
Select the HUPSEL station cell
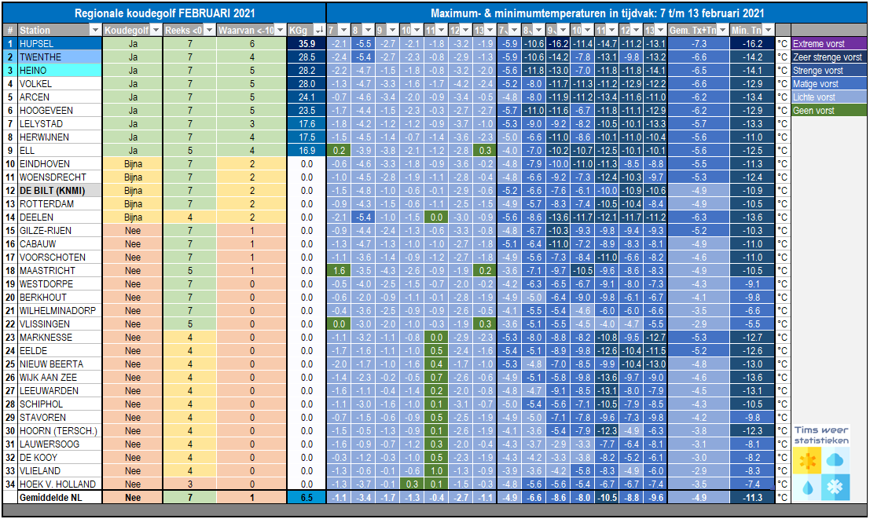pyautogui.click(x=60, y=44)
